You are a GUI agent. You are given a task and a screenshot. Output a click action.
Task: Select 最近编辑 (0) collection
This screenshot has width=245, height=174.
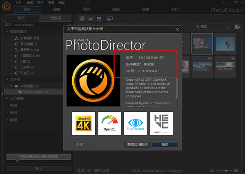click(29, 44)
